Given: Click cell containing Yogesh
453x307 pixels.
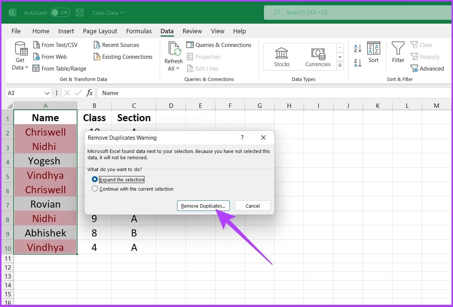Looking at the screenshot, I should 45,161.
